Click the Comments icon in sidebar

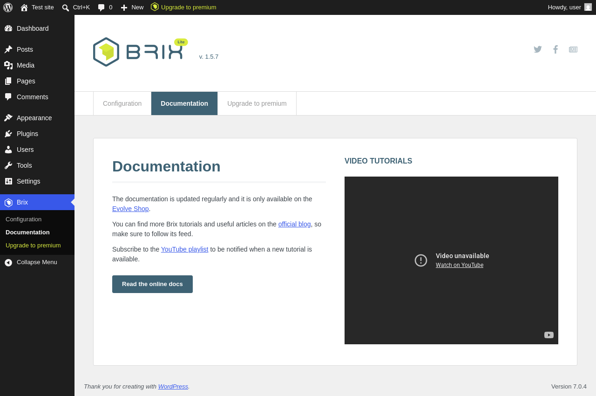[x=8, y=97]
